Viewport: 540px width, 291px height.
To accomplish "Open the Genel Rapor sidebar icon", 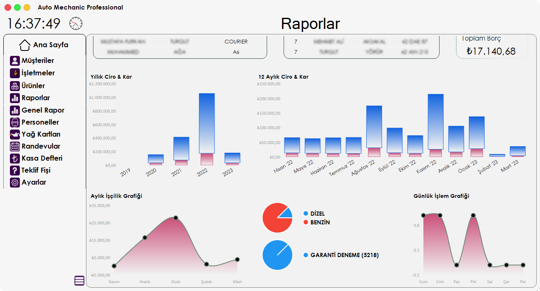I will [15, 111].
